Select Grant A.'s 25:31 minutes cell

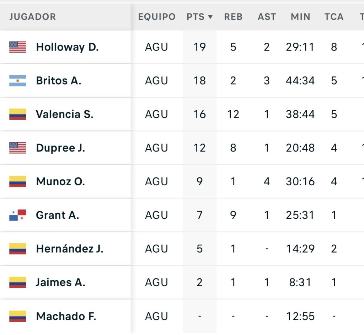point(300,215)
